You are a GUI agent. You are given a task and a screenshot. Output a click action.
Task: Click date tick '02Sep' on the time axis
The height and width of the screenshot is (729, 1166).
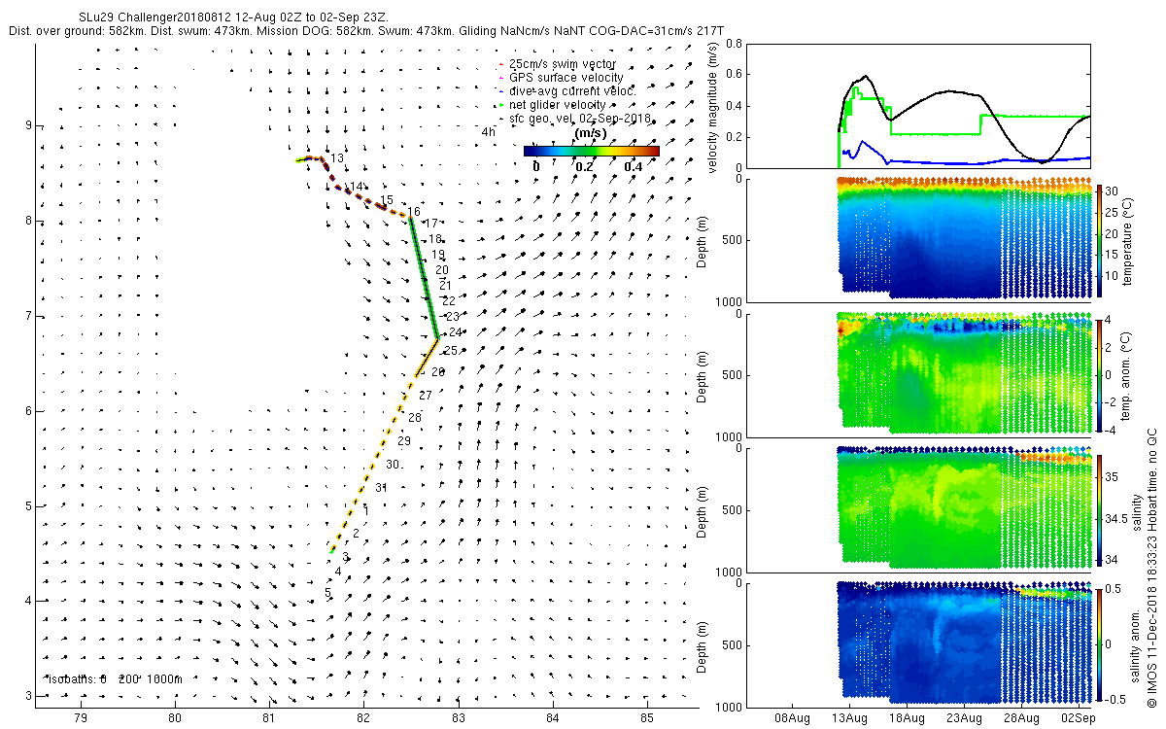click(1079, 718)
